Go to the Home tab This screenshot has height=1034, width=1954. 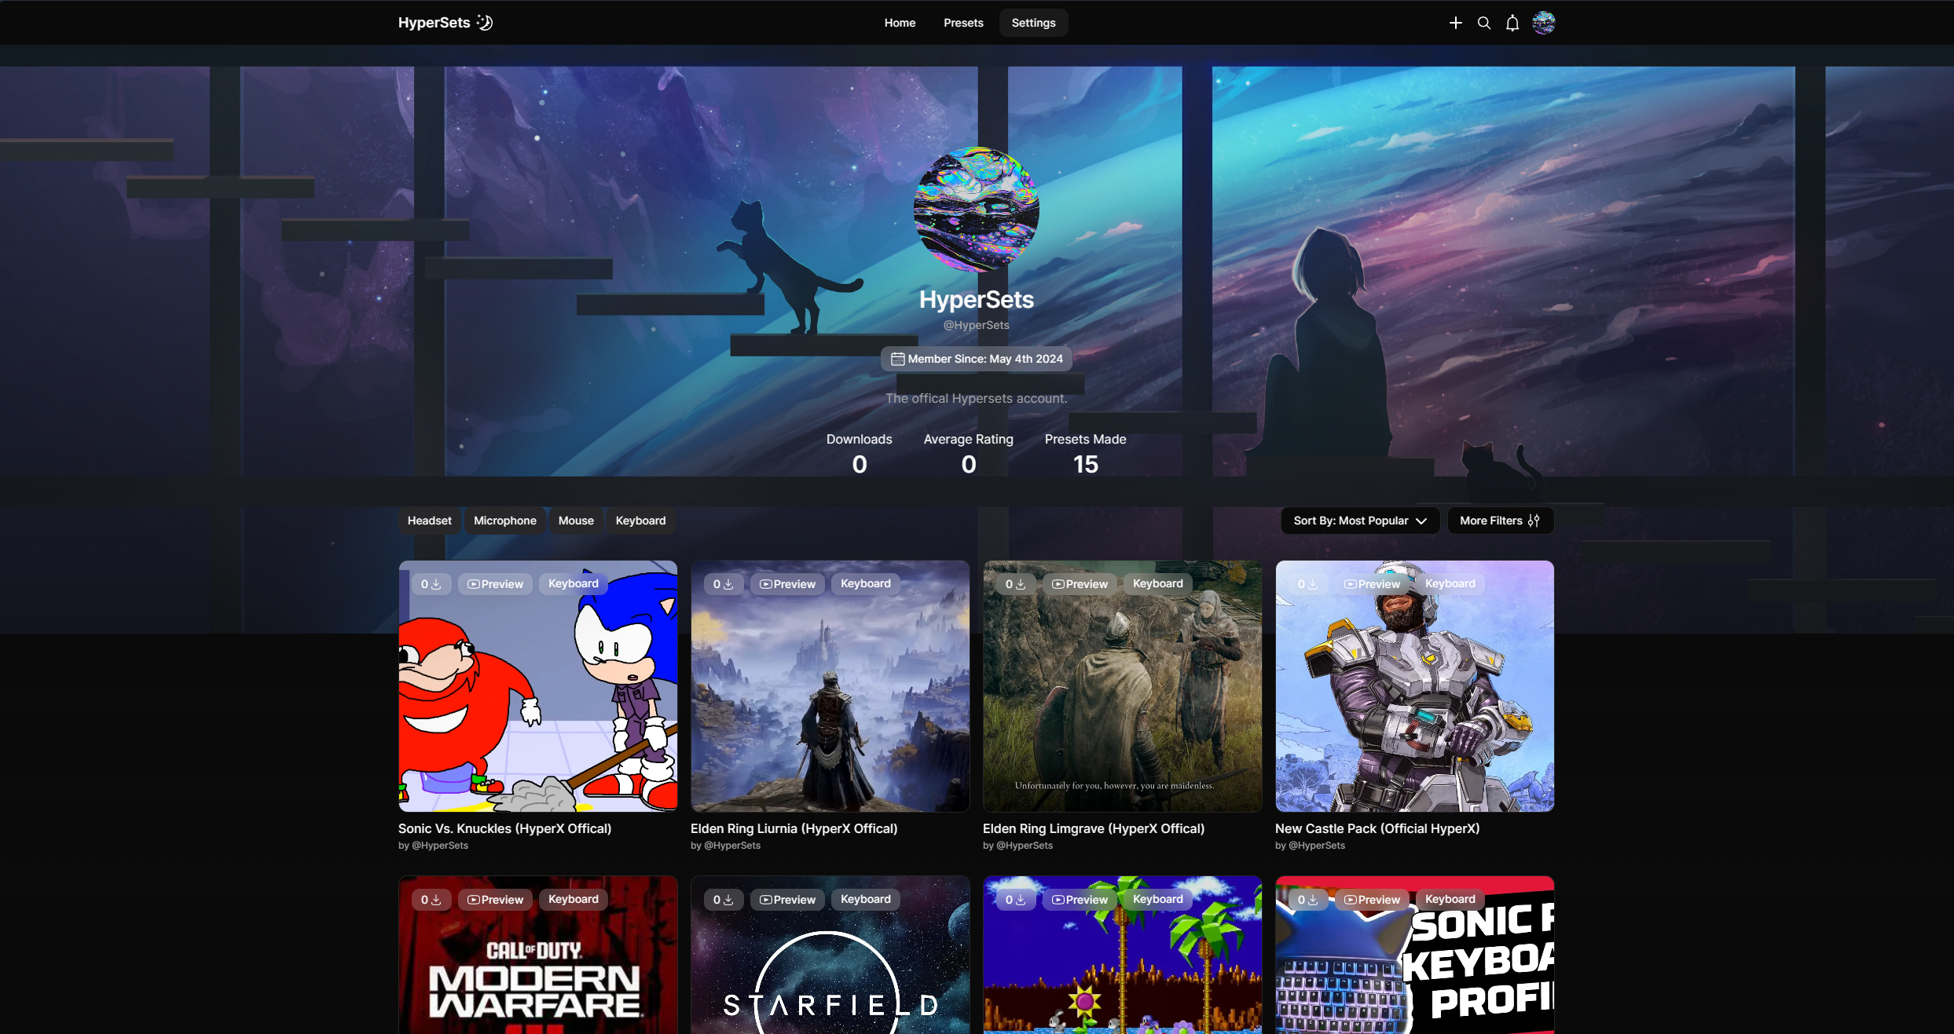[900, 23]
